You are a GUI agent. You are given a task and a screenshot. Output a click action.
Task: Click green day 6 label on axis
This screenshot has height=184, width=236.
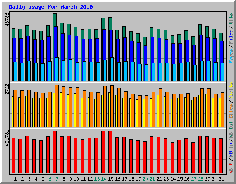[50, 179]
